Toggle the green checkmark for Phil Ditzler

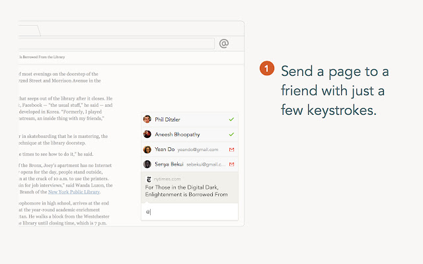point(231,119)
